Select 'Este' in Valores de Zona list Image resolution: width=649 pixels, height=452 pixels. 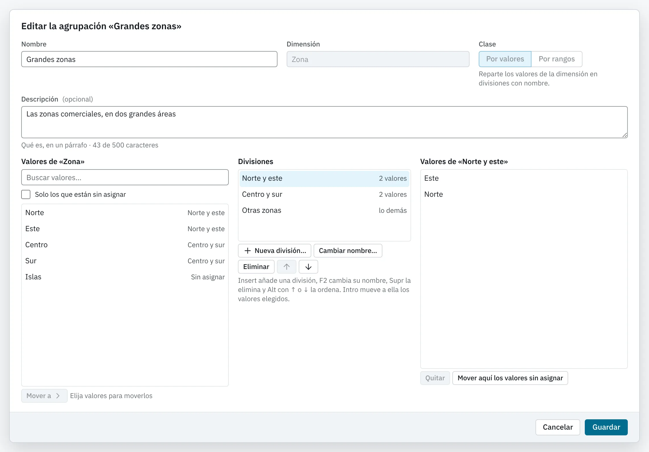point(125,229)
